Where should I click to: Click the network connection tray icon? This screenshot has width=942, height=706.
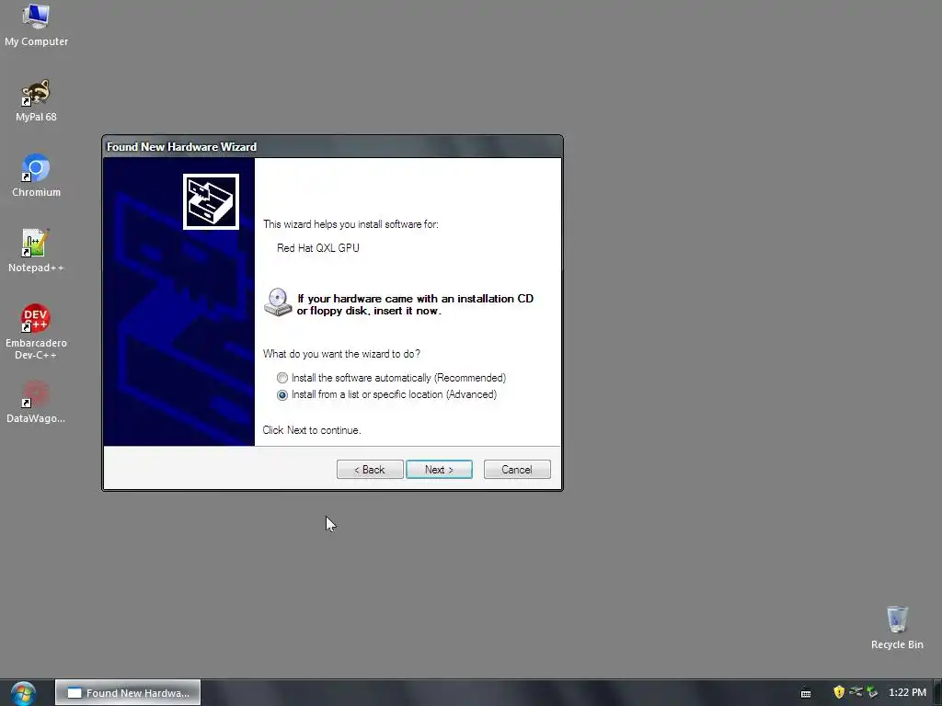pos(856,692)
